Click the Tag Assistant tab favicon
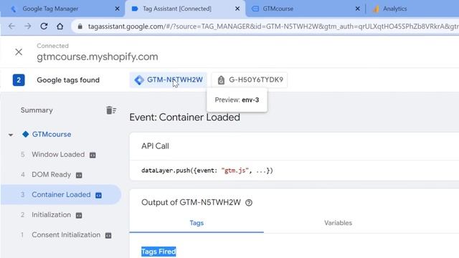This screenshot has width=459, height=258. click(135, 9)
